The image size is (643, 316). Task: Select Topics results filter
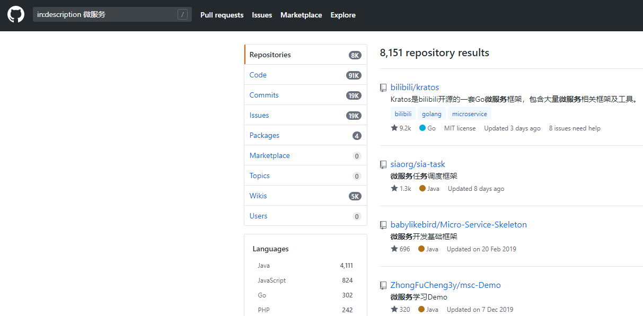click(x=305, y=175)
